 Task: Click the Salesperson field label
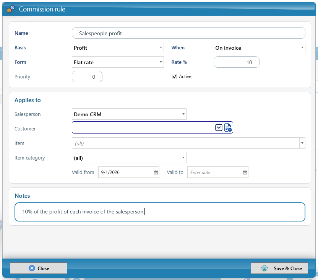click(x=28, y=114)
